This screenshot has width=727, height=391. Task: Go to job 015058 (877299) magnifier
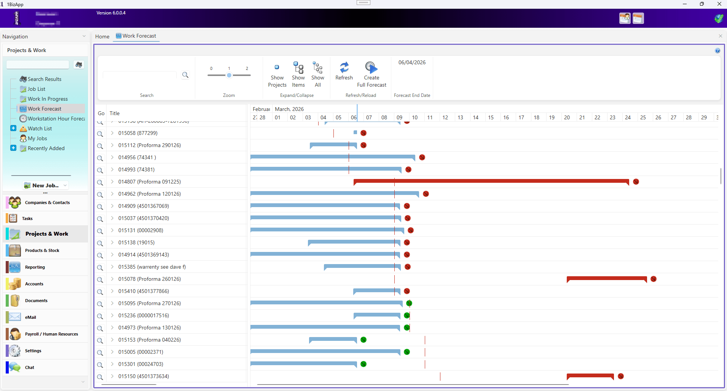click(x=100, y=134)
